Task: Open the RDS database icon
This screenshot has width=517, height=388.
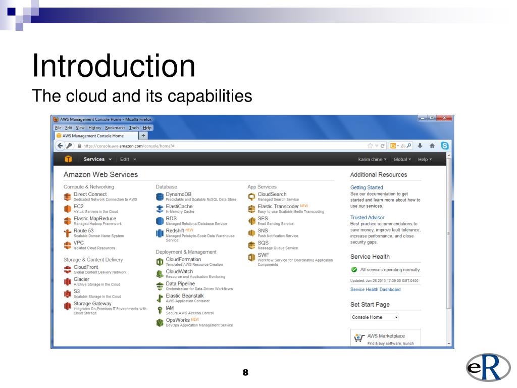Action: click(x=160, y=221)
